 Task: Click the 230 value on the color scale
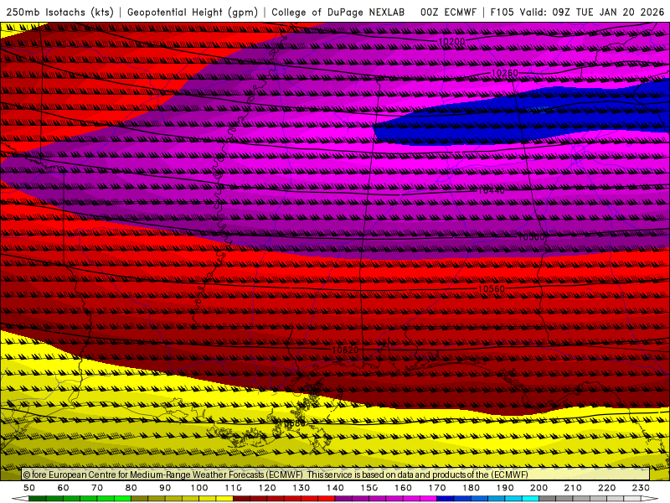[x=641, y=488]
